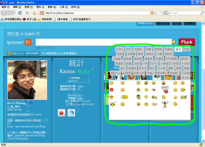Switch to the 我的 plurk tab
Image resolution: width=205 pixels, height=147 pixels.
tap(163, 23)
